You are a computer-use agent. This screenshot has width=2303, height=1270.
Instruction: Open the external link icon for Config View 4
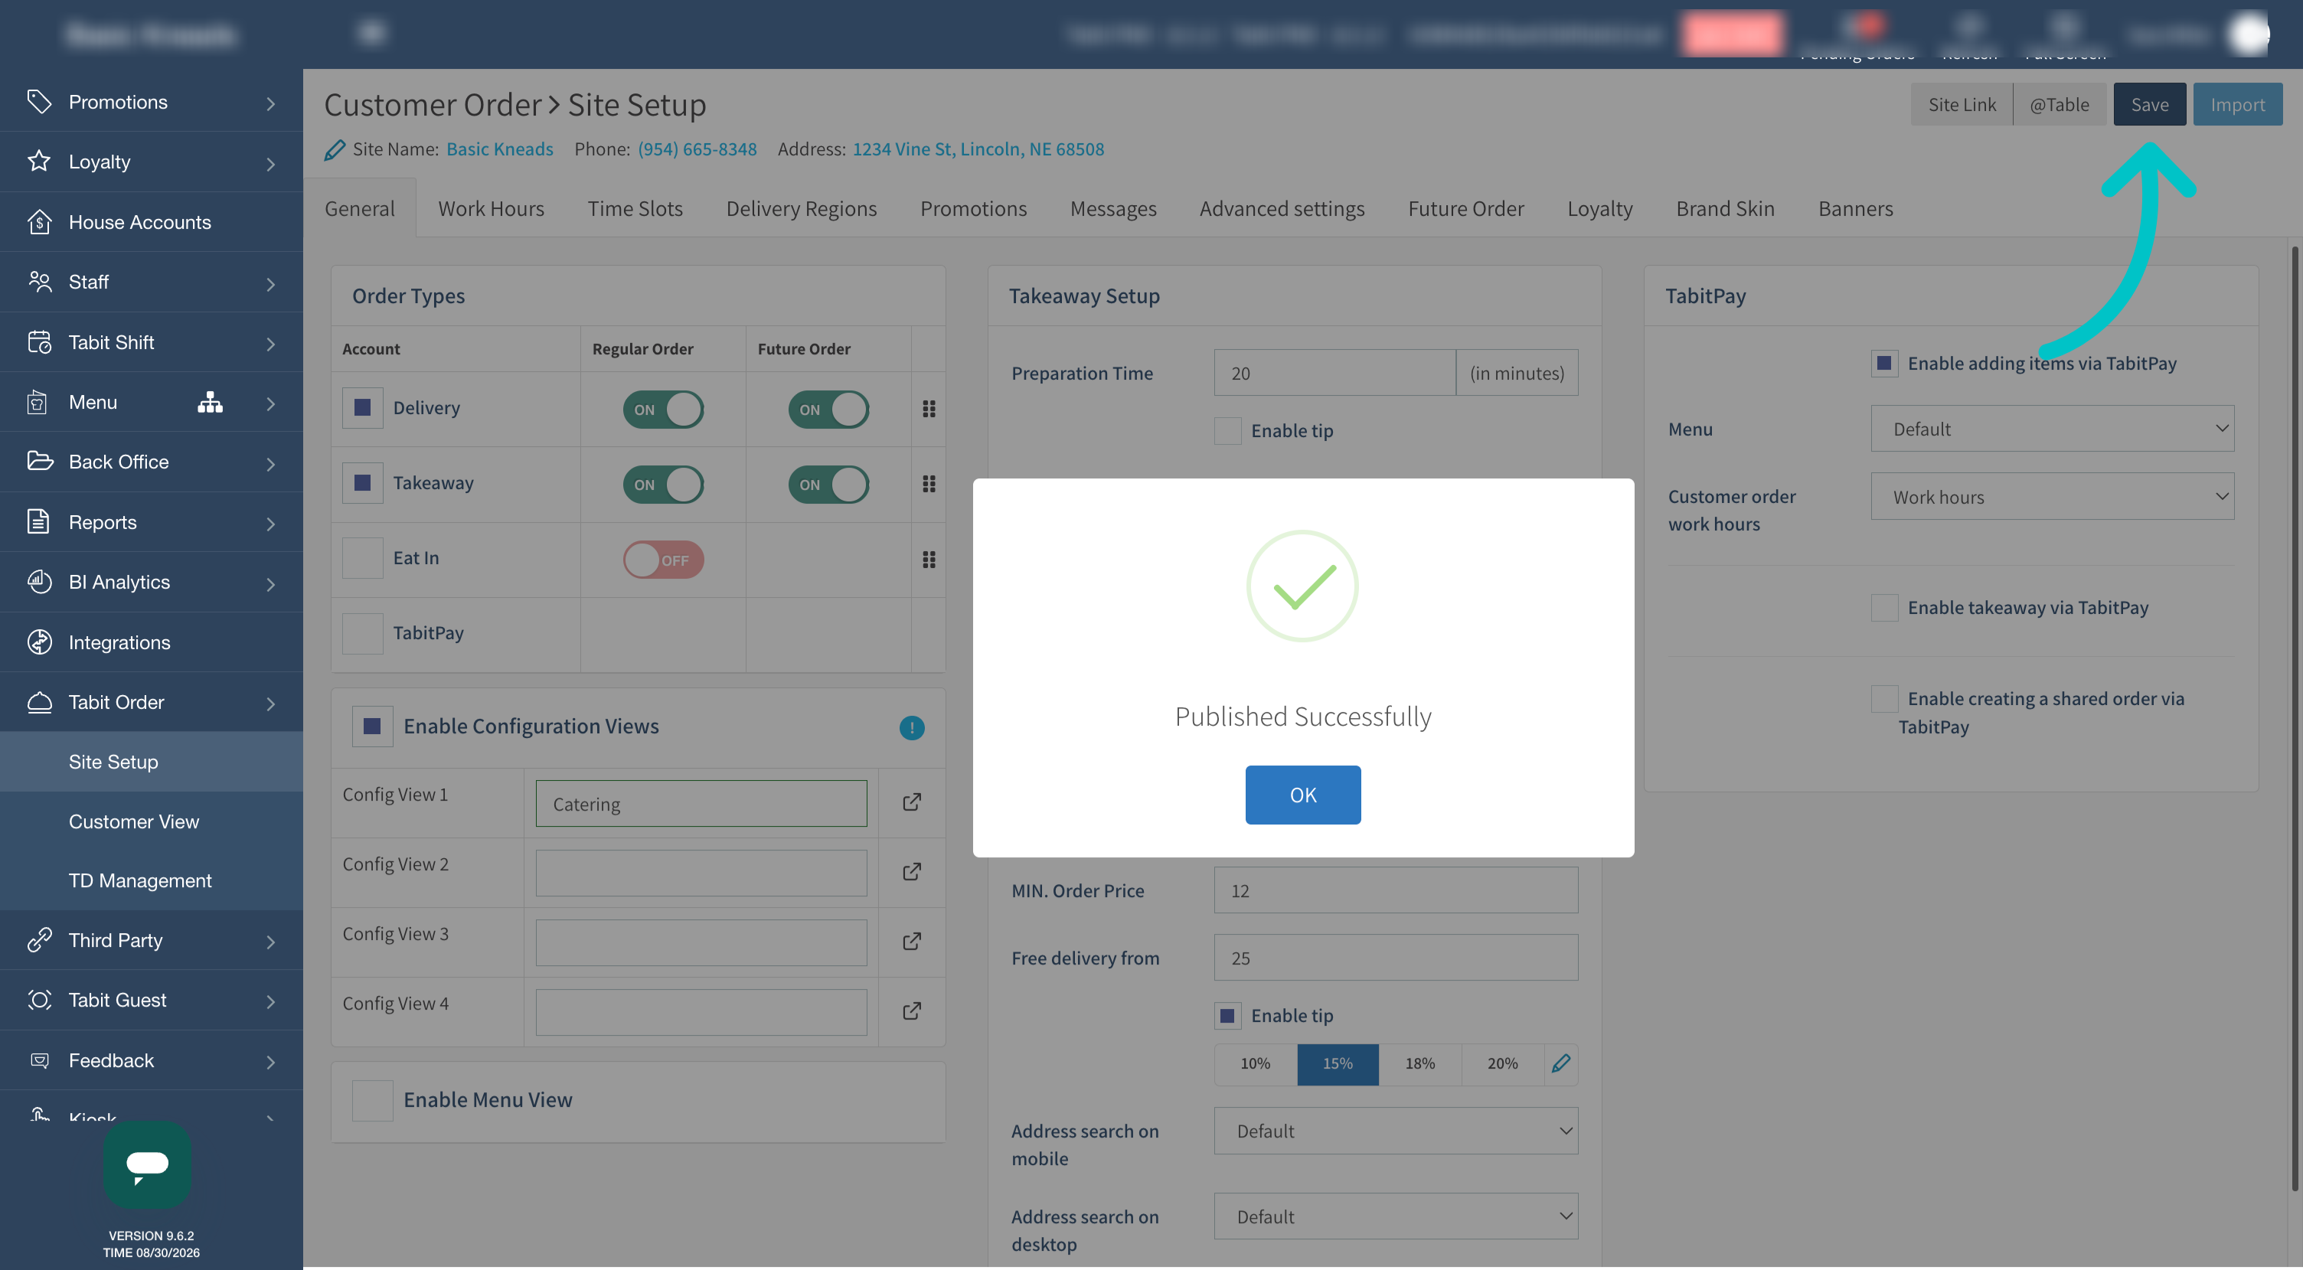(x=911, y=1010)
